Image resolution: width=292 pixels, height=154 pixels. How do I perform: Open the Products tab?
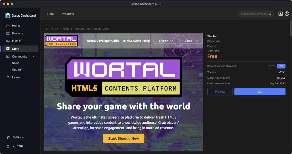pyautogui.click(x=68, y=14)
